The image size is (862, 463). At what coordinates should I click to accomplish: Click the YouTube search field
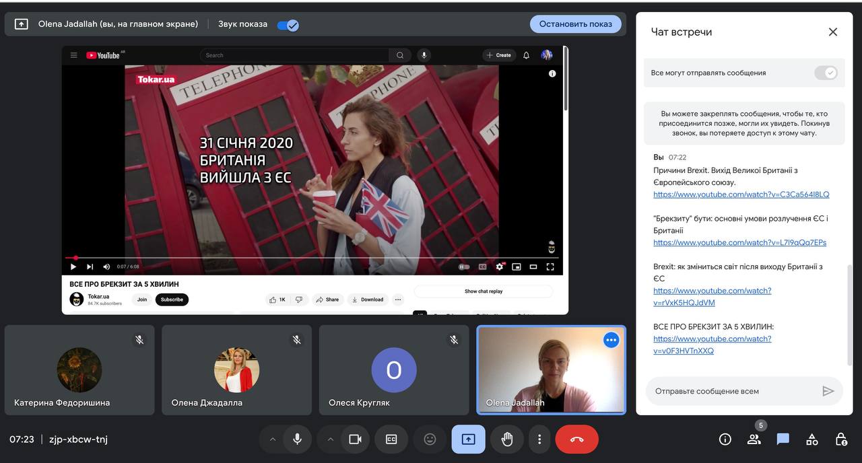294,55
